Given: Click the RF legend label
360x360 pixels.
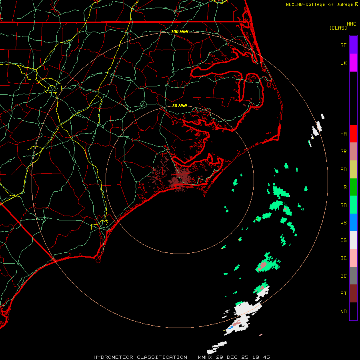Looking at the screenshot, I should click(343, 45).
